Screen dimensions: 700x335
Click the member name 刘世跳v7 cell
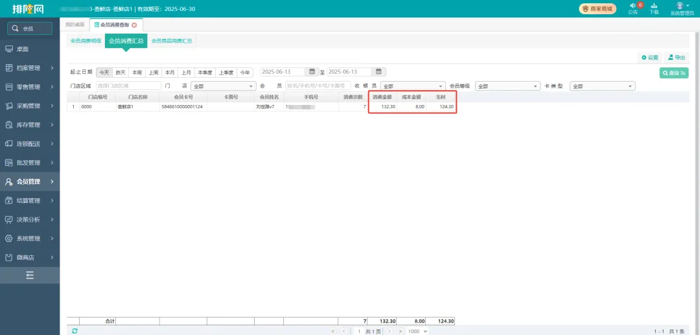269,107
